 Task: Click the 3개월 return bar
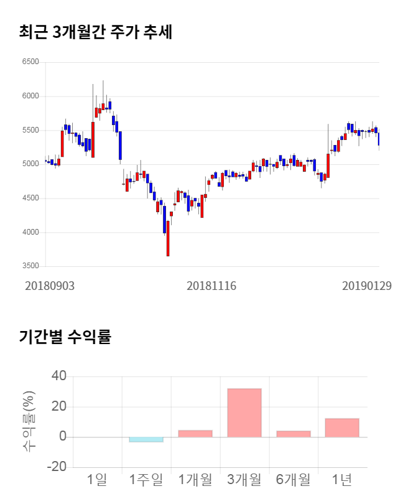[244, 413]
